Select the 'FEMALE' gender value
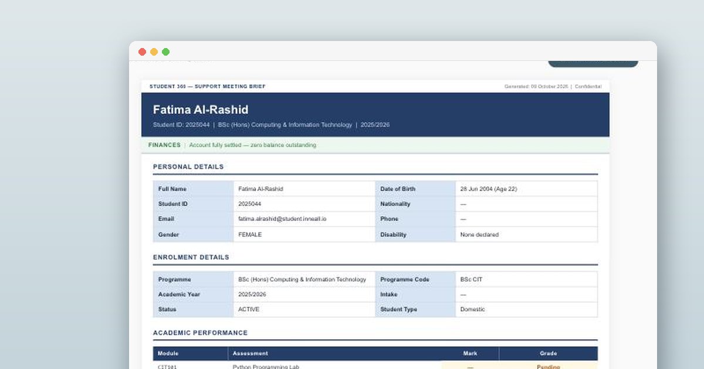The width and height of the screenshot is (704, 369). pos(250,234)
